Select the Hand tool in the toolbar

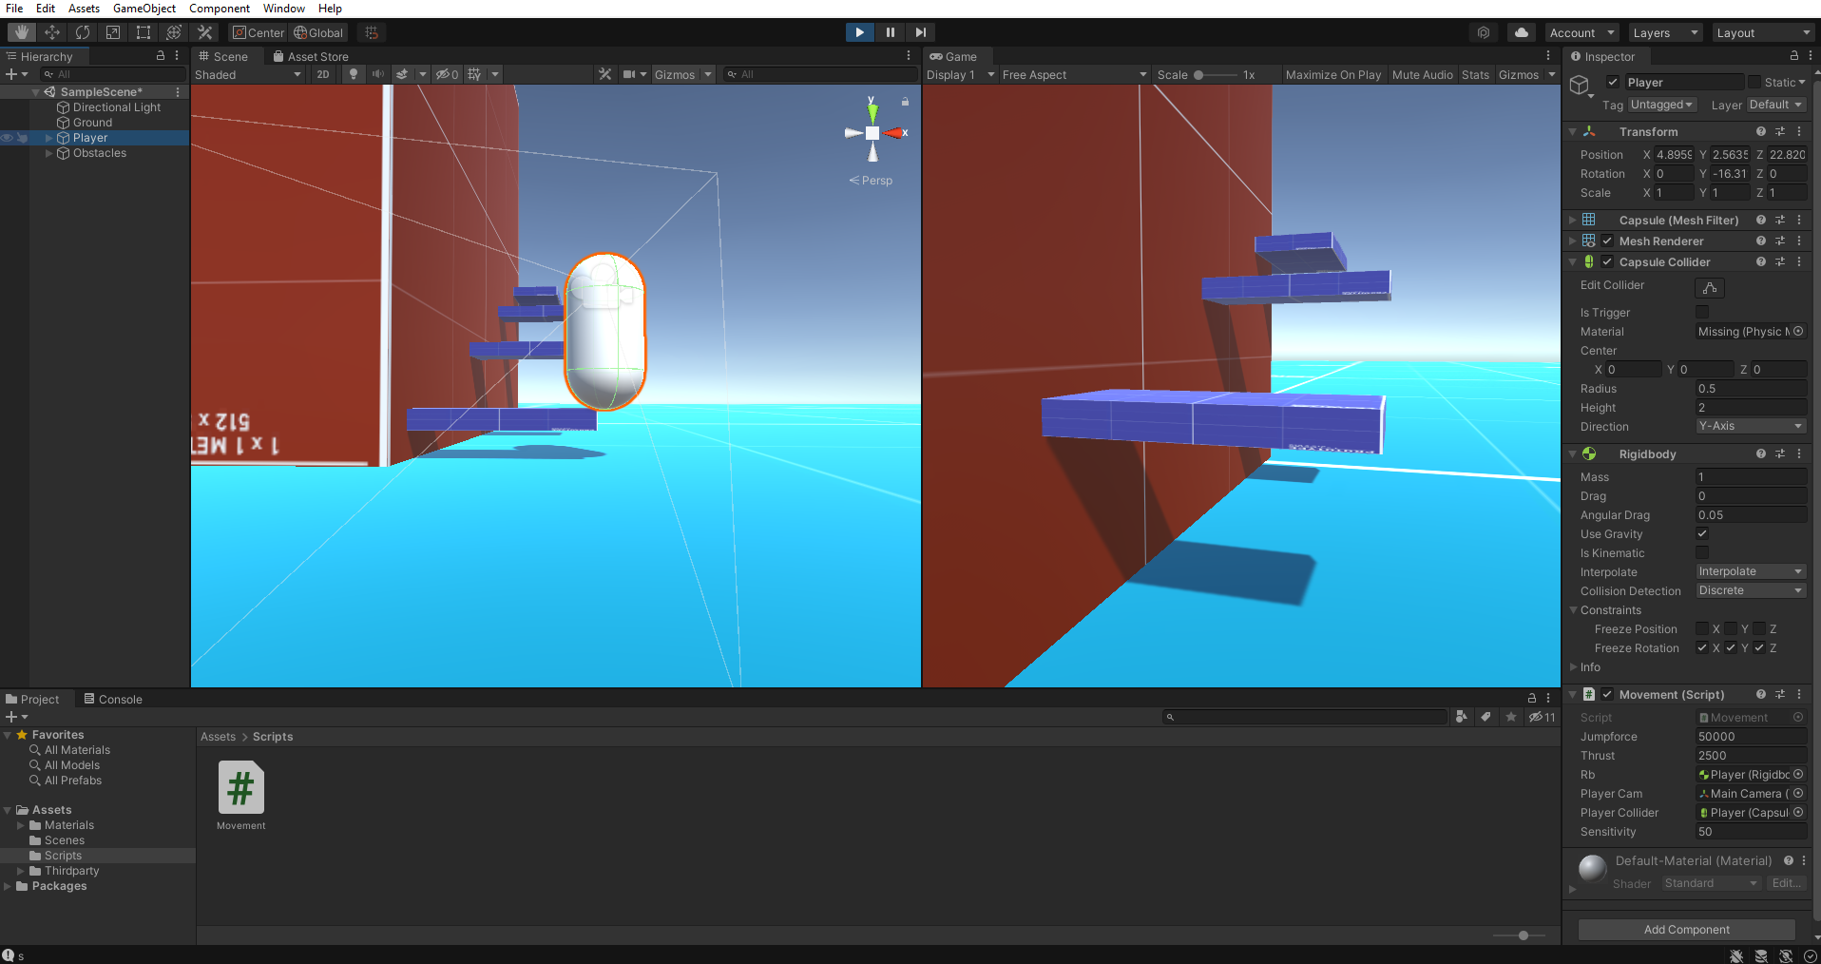pyautogui.click(x=21, y=32)
